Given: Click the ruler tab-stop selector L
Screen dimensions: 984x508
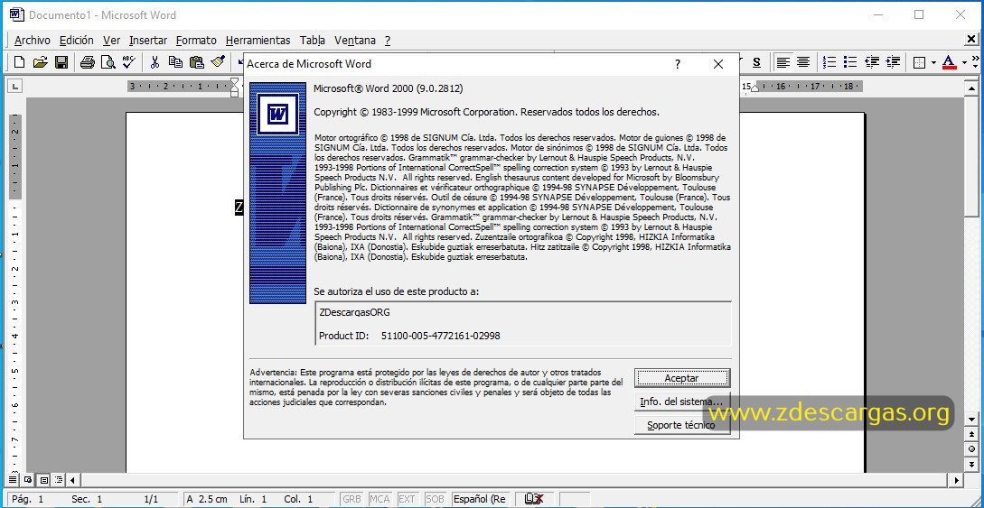Looking at the screenshot, I should tap(14, 86).
